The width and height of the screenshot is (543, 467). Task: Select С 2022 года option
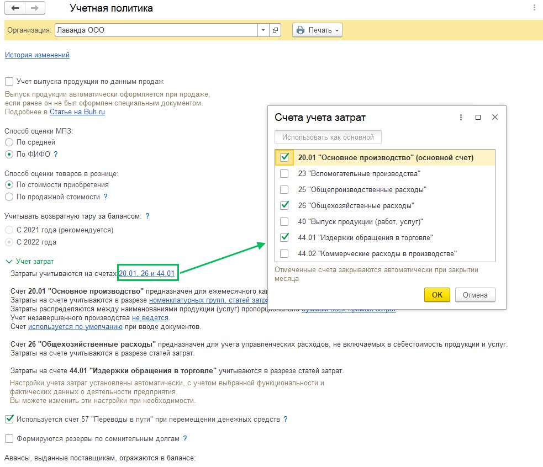pyautogui.click(x=9, y=242)
